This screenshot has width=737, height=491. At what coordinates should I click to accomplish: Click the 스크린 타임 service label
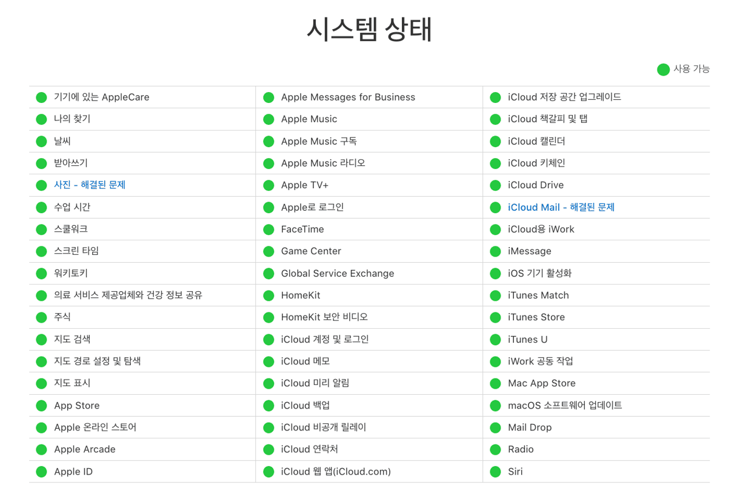76,251
